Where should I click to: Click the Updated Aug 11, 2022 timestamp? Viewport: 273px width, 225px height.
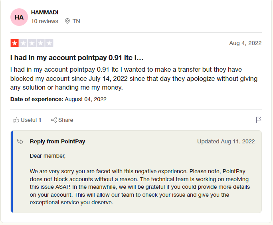tap(226, 141)
